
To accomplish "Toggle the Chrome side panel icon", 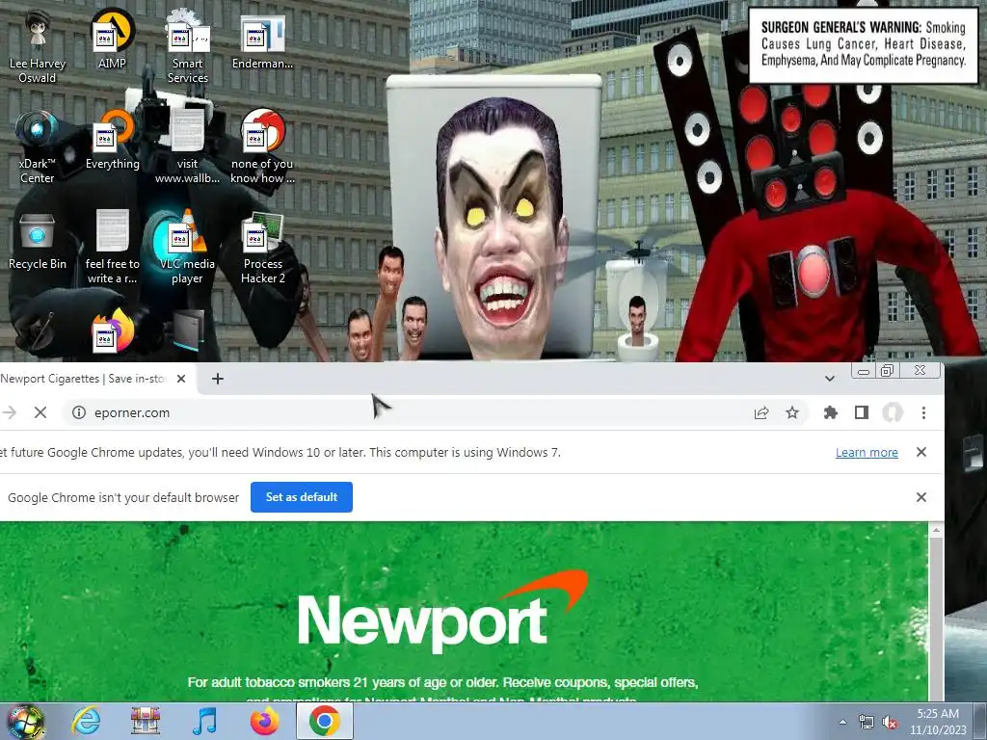I will (x=861, y=412).
